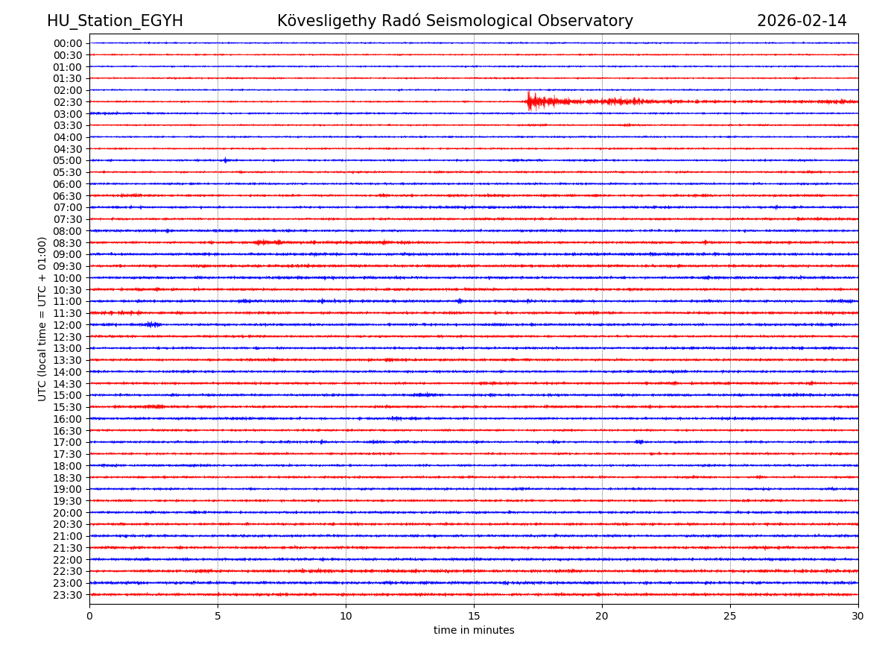
Task: Select the 2026-02-14 date label
Action: [x=802, y=22]
